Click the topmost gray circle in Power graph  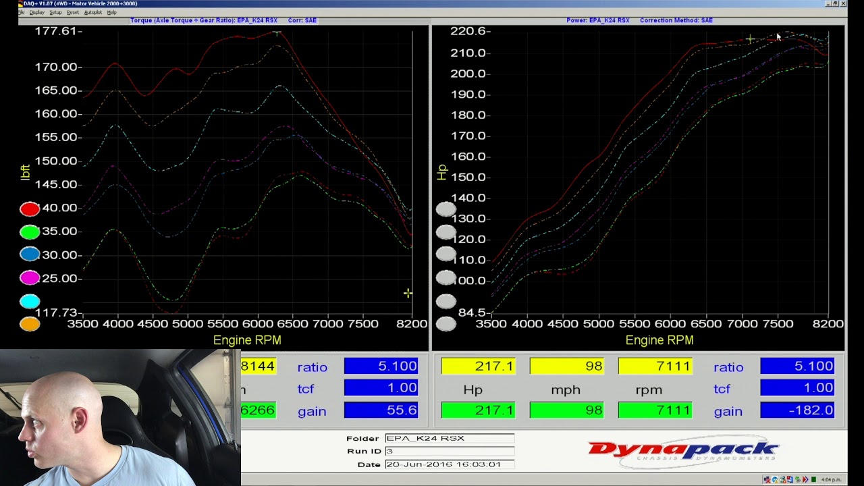(x=446, y=210)
